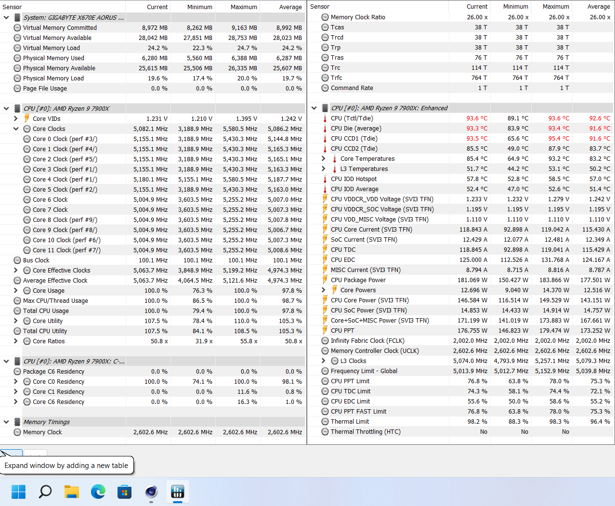Click the icon beside Total CPU Usage
Viewport: 615px width, 506px height.
[x=17, y=311]
